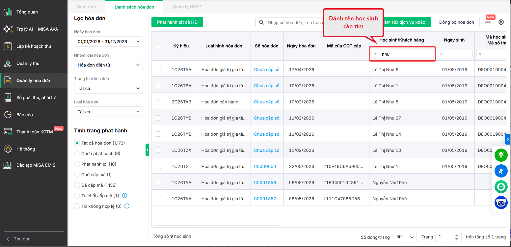Open the Ngày hoá đơn date range dropdown
The image size is (511, 247).
pyautogui.click(x=108, y=41)
